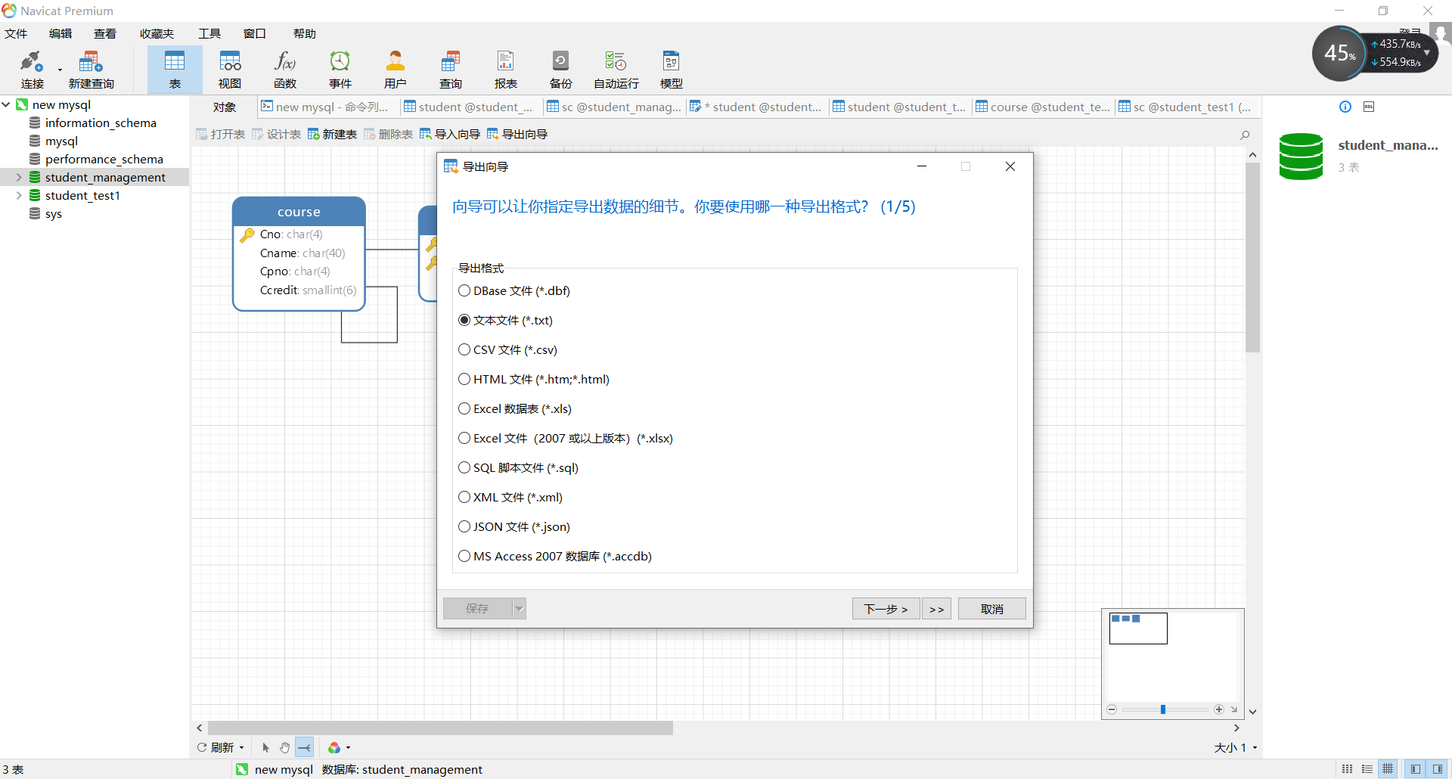
Task: Click 下一步 > in export wizard
Action: coord(886,608)
